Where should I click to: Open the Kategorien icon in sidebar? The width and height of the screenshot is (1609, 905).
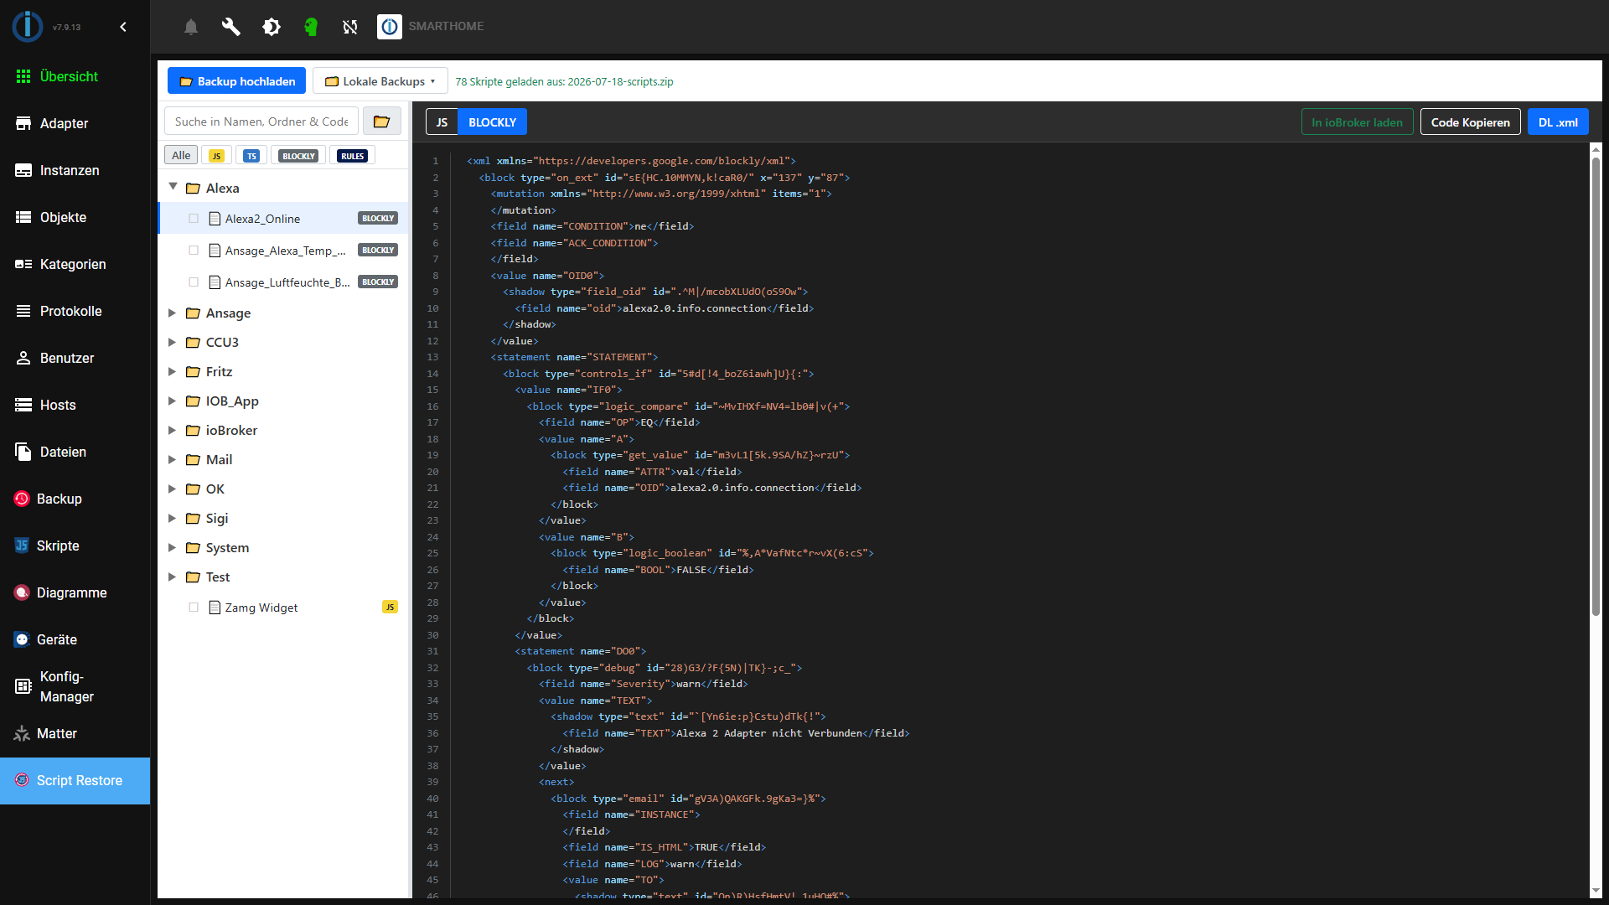(23, 264)
